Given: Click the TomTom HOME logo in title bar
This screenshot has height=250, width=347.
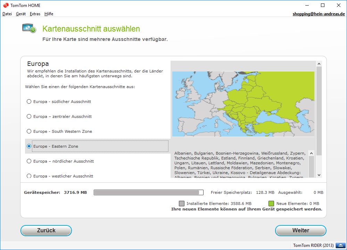Looking at the screenshot, I should (x=6, y=5).
